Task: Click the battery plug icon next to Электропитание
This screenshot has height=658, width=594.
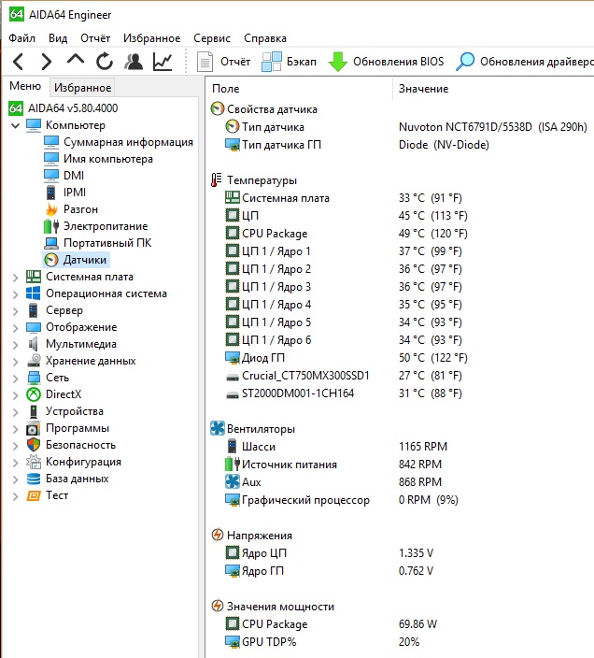Action: tap(51, 226)
